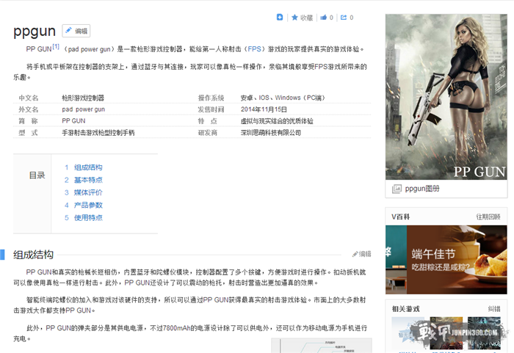Image resolution: width=514 pixels, height=353 pixels.
Task: Jump to 媒体评价 in table of contents
Action: click(88, 192)
